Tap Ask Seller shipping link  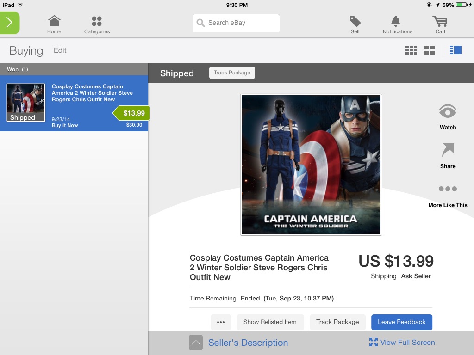pos(416,276)
